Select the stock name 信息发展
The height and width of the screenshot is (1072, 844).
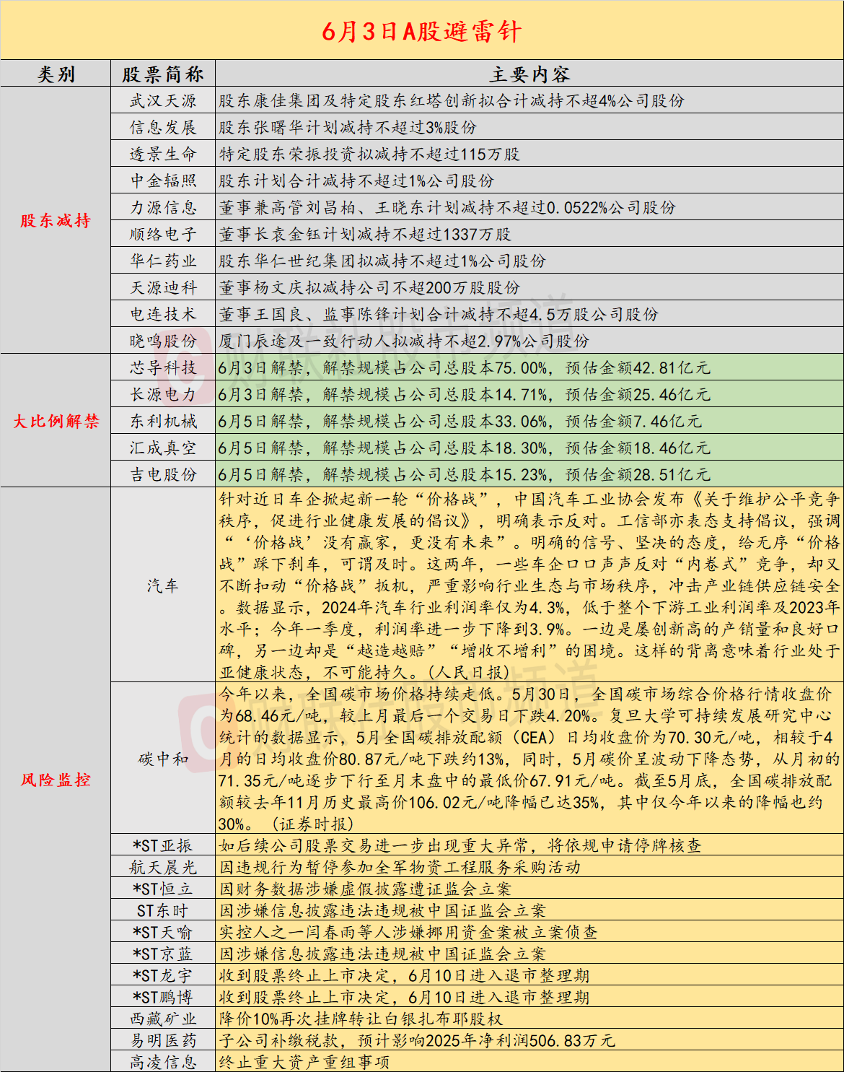[x=163, y=128]
